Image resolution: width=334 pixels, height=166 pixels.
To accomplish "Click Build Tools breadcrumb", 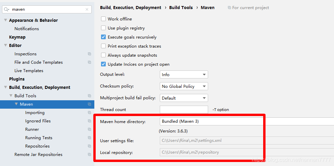I will click(x=181, y=8).
